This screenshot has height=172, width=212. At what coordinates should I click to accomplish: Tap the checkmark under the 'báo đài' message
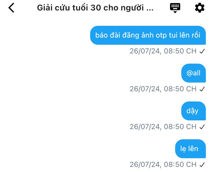pyautogui.click(x=202, y=51)
